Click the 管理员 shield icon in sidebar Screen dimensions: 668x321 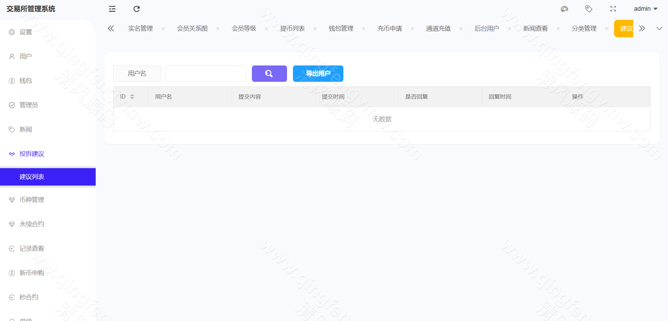click(x=11, y=105)
